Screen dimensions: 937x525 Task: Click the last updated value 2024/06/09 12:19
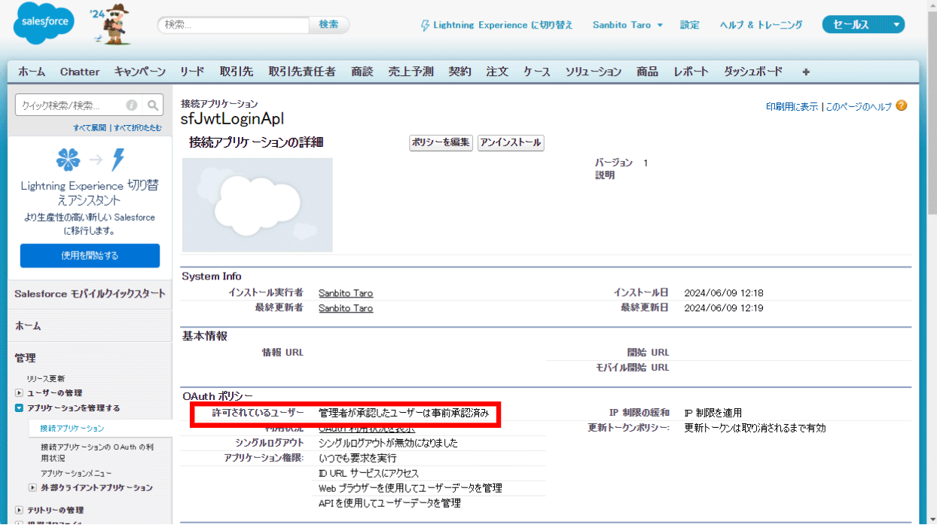[724, 308]
